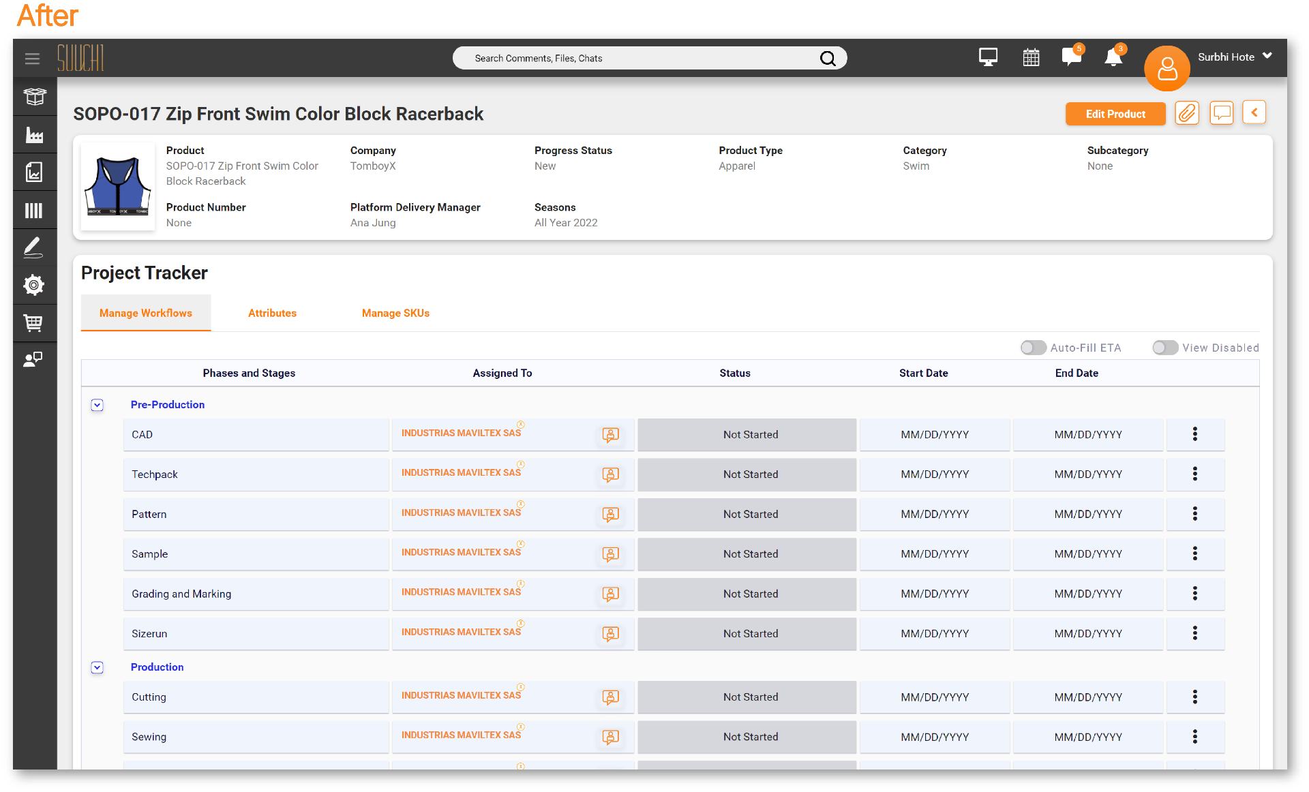Screen dimensions: 1309x792
Task: Click assignee chat icon in CAD row
Action: click(x=611, y=435)
